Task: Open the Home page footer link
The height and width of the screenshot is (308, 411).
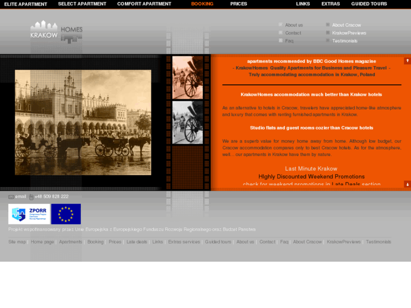Action: (x=42, y=242)
